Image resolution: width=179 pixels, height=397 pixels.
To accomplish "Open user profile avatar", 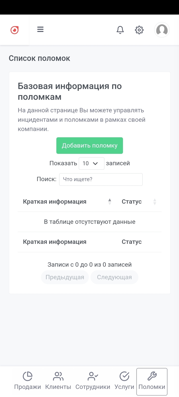I will (162, 30).
